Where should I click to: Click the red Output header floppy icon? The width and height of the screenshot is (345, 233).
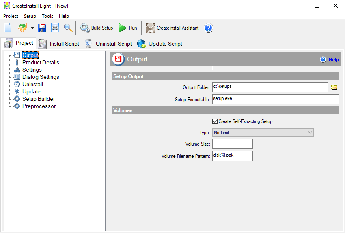coord(119,59)
